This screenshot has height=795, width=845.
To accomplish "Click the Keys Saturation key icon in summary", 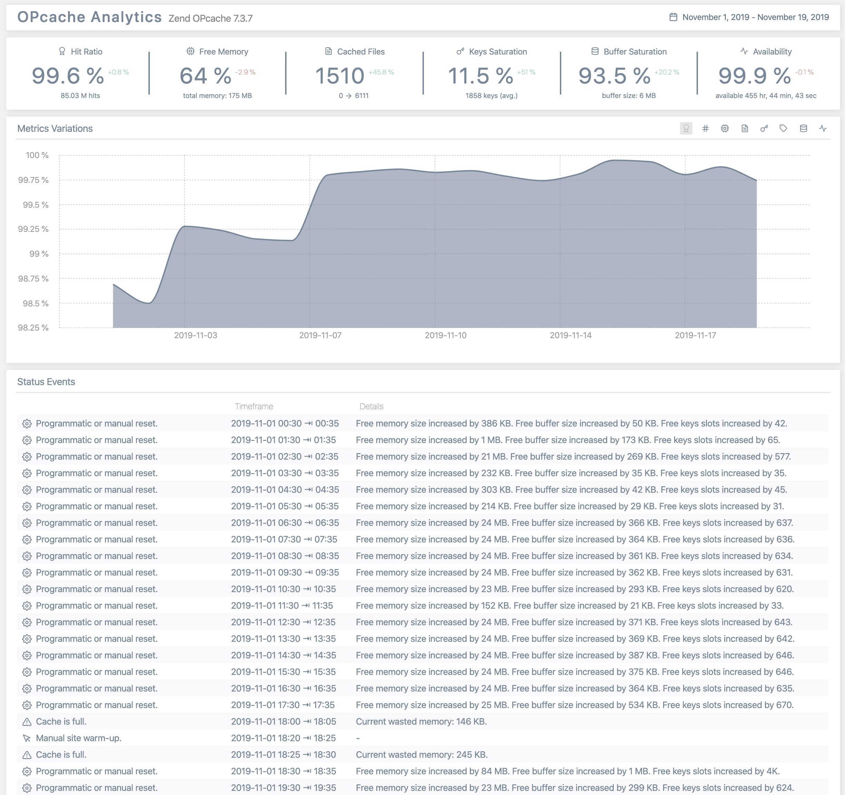I will [x=460, y=51].
